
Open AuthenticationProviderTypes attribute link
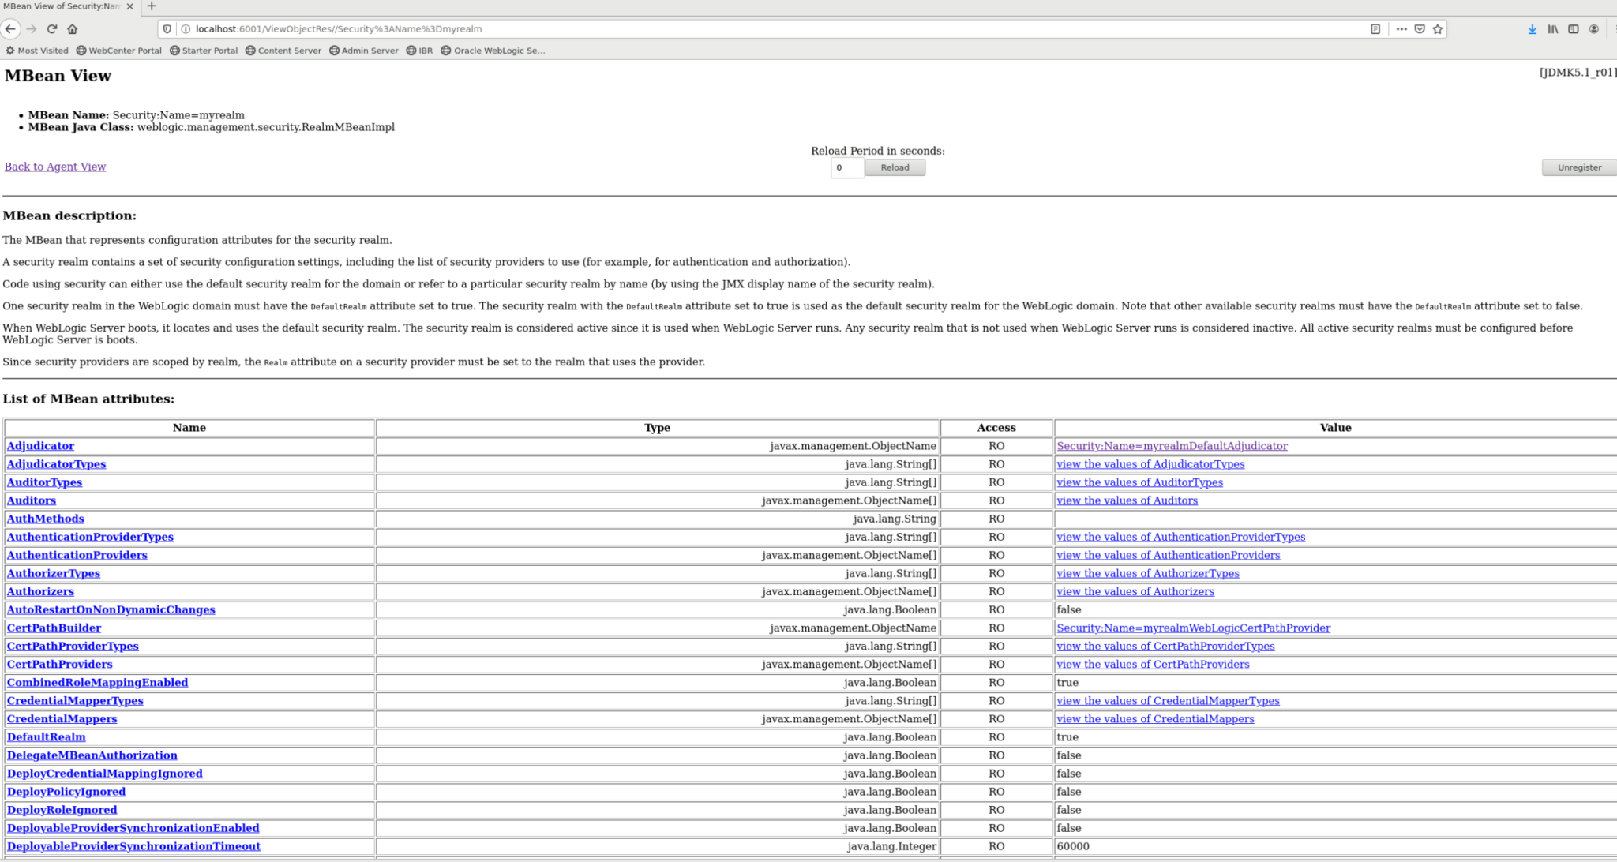[90, 537]
